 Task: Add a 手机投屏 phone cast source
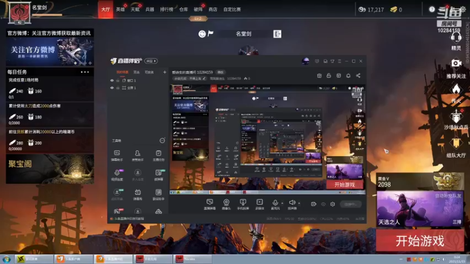(243, 204)
